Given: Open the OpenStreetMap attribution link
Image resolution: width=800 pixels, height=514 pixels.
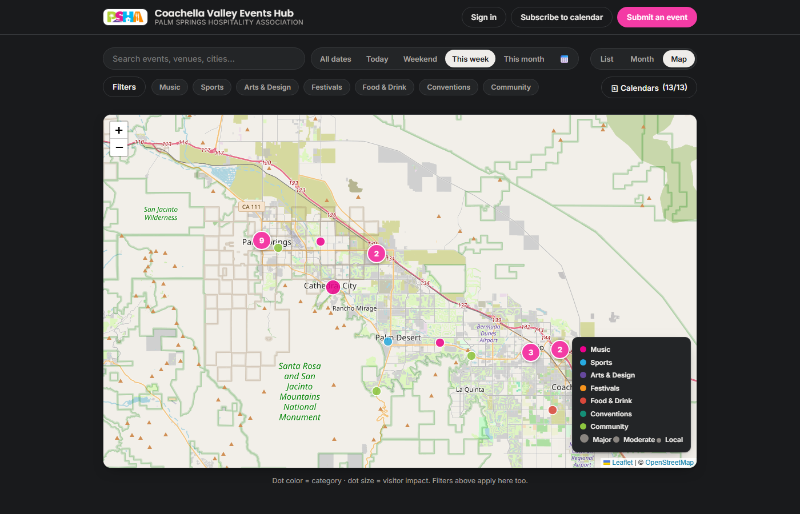Looking at the screenshot, I should 669,463.
